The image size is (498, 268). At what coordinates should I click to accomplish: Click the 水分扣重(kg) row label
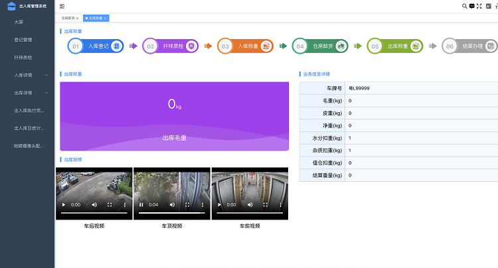click(327, 138)
